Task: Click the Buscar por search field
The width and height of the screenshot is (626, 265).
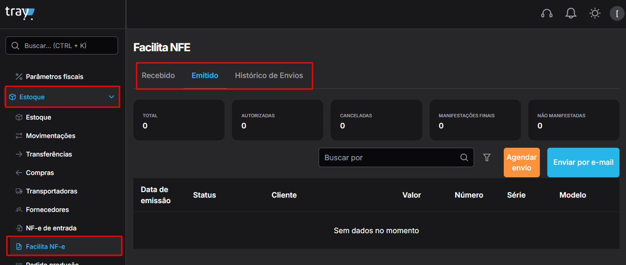Action: (x=396, y=157)
